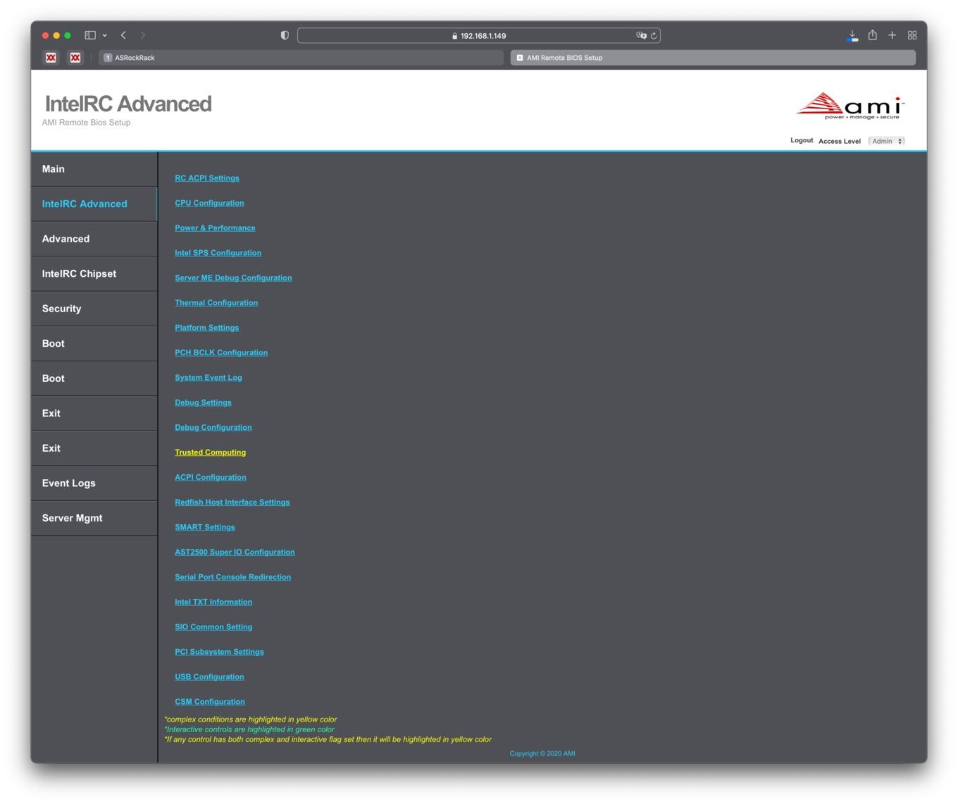Open sidebar options dropdown arrow

click(104, 35)
